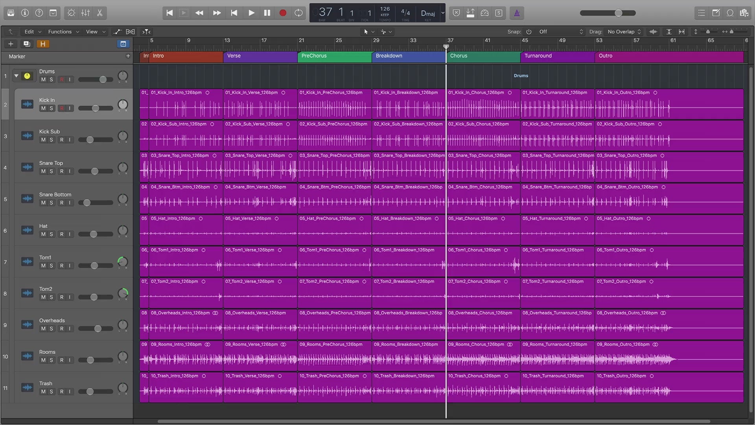The height and width of the screenshot is (425, 755).
Task: Adjust the master volume slider
Action: 608,13
